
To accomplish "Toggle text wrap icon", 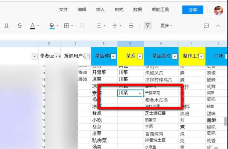I will coord(131,26).
